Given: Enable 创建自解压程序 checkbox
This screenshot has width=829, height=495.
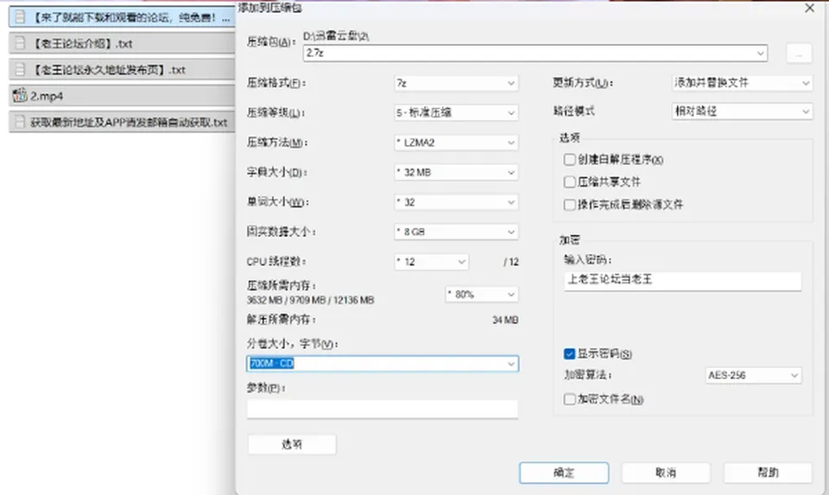Looking at the screenshot, I should point(569,160).
